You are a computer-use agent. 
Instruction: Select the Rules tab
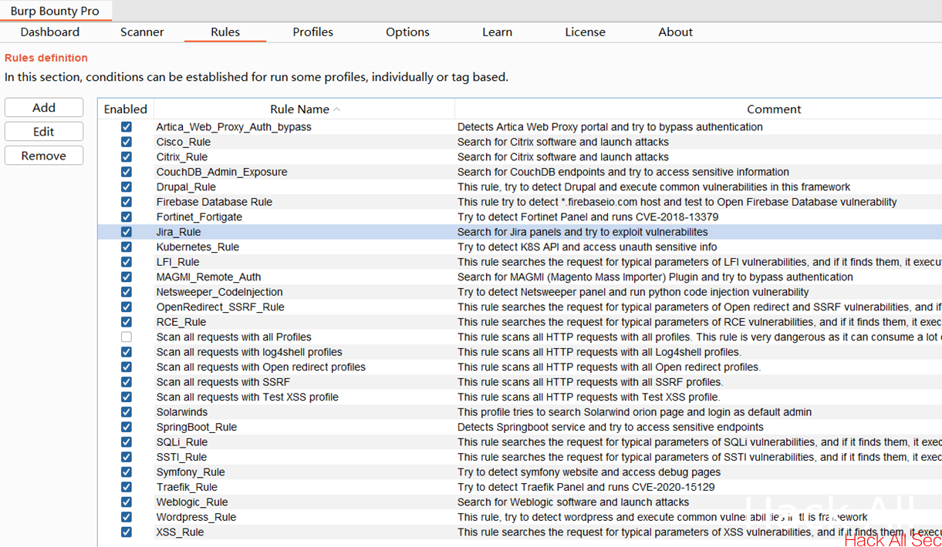click(225, 32)
